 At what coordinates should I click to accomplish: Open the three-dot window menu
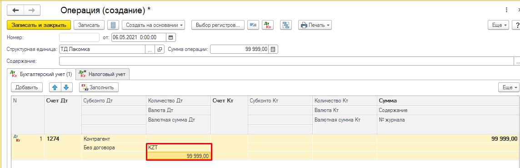pyautogui.click(x=506, y=10)
